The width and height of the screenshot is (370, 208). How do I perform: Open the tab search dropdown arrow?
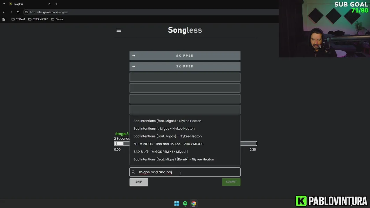click(4, 4)
